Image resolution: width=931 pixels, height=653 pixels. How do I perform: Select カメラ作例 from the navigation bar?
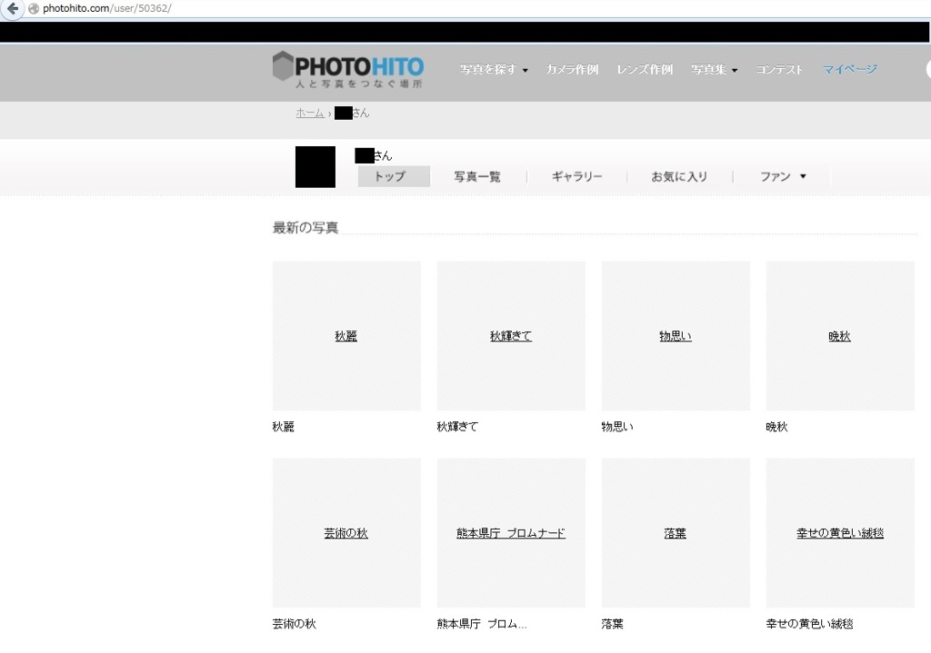[x=572, y=69]
